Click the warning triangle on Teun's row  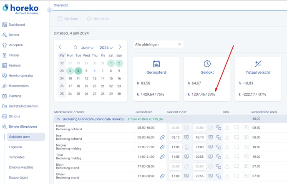(x=227, y=157)
